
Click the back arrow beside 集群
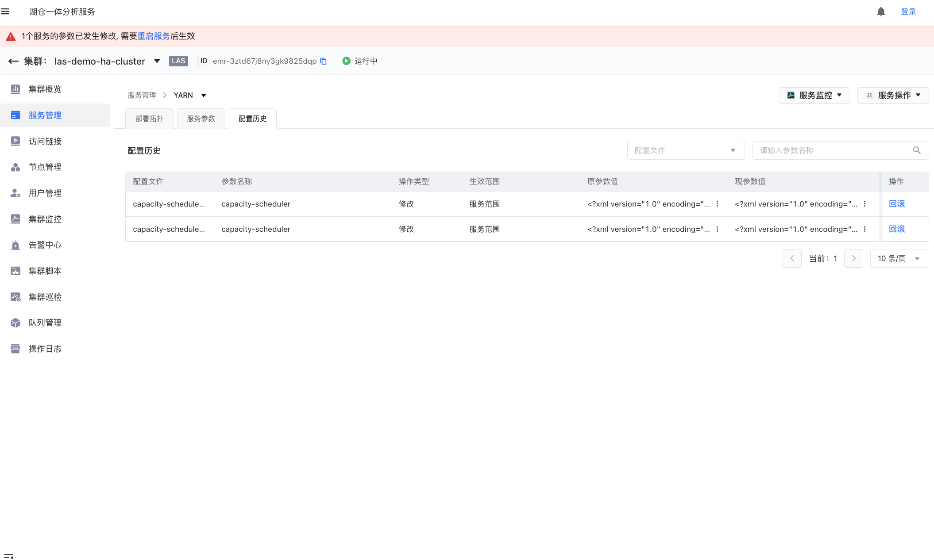[13, 61]
